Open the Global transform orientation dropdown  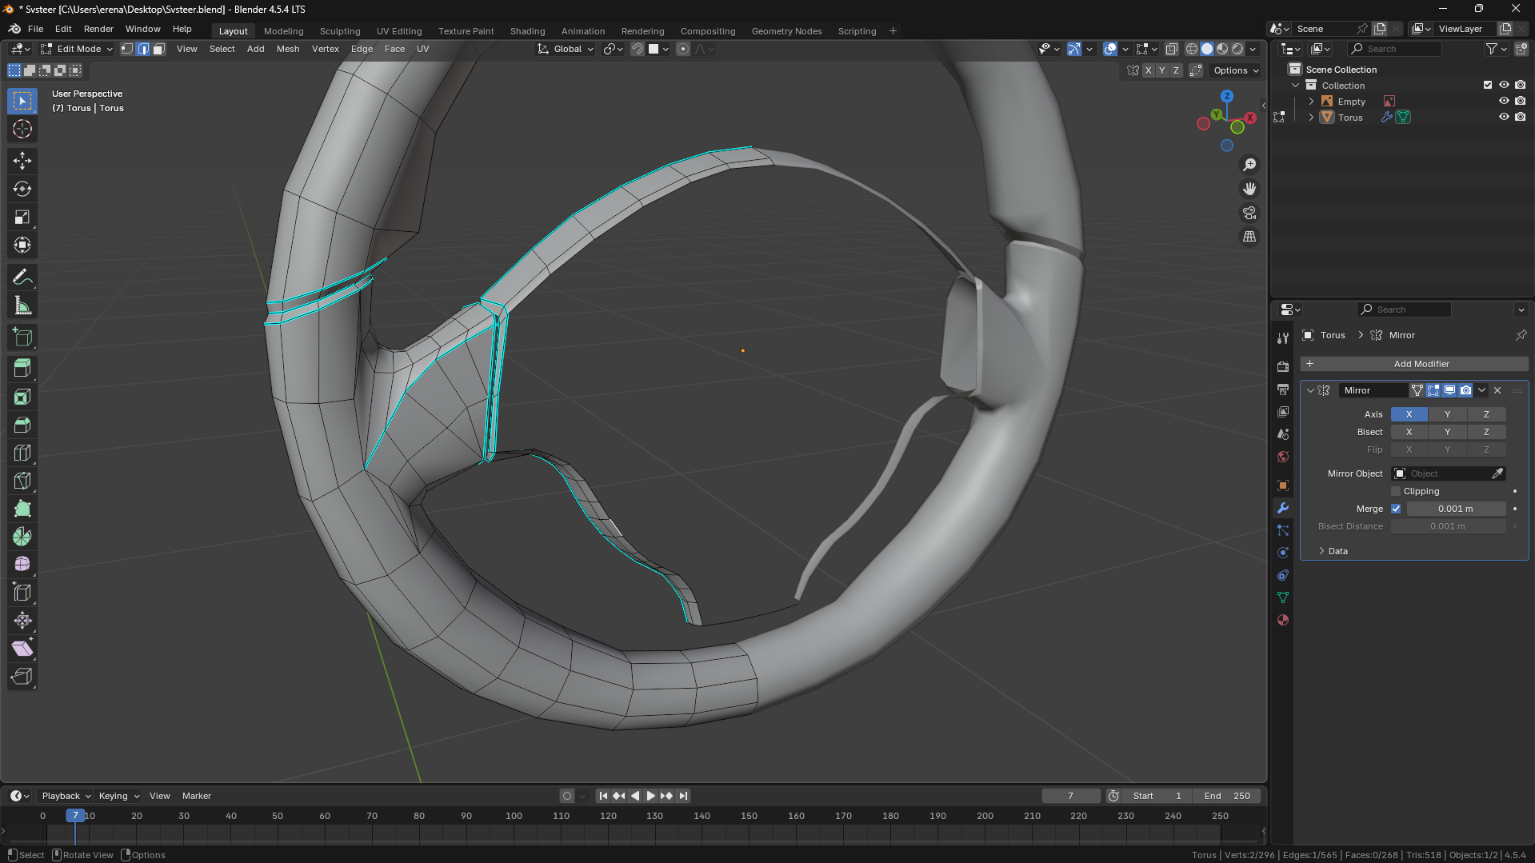(566, 49)
